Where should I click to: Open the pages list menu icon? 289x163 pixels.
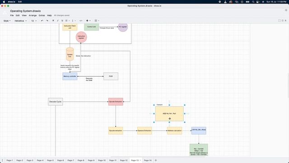(2, 160)
